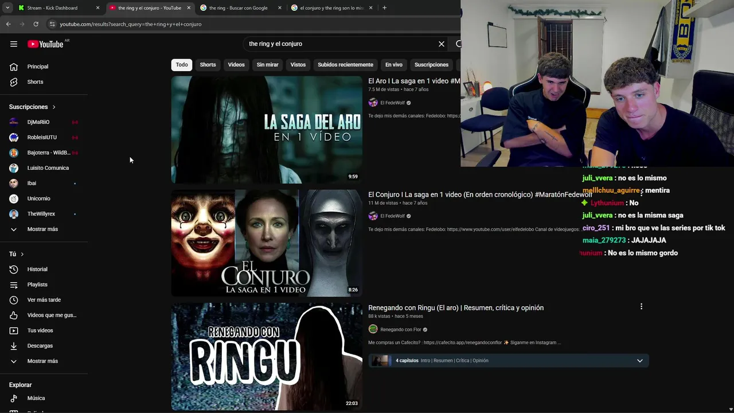This screenshot has width=734, height=413.
Task: Open Bajoterra - WildB... subscription
Action: click(x=44, y=153)
